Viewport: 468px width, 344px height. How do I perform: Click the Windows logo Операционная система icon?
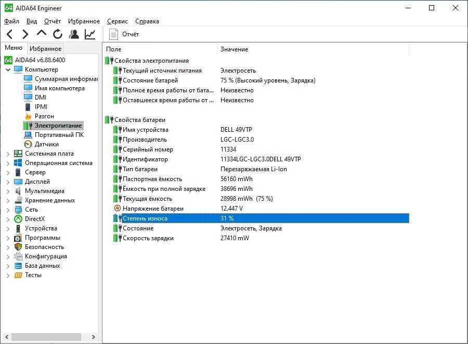(18, 163)
